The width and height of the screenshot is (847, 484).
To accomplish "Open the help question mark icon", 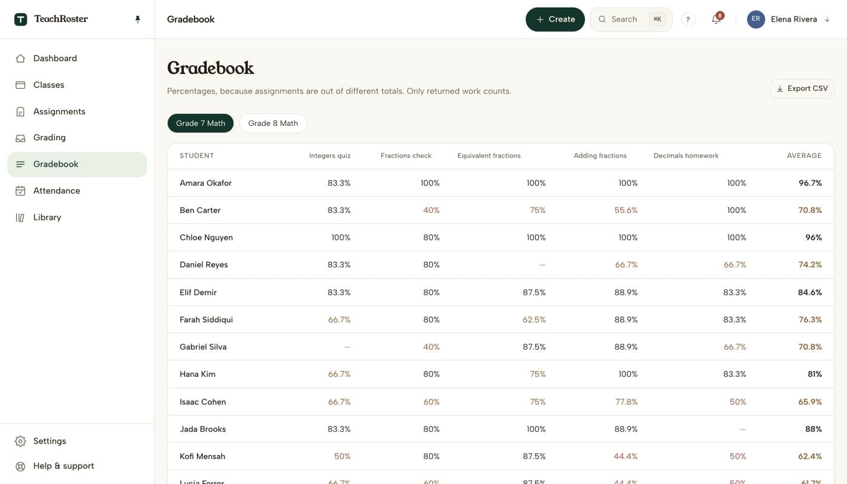I will (x=688, y=19).
